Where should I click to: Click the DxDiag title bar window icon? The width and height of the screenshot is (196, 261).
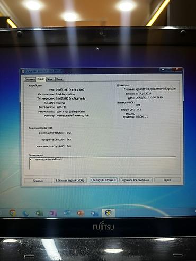coord(23,71)
